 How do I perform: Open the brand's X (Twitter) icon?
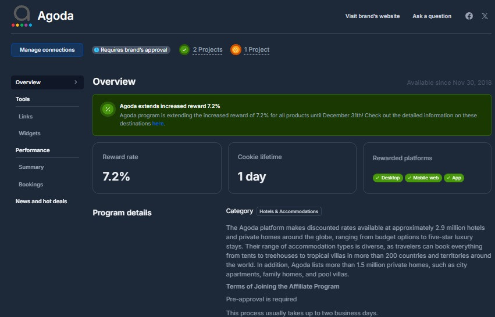[485, 16]
